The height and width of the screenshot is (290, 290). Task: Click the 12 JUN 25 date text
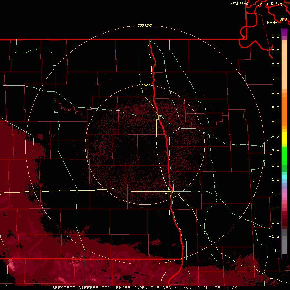pos(208,288)
